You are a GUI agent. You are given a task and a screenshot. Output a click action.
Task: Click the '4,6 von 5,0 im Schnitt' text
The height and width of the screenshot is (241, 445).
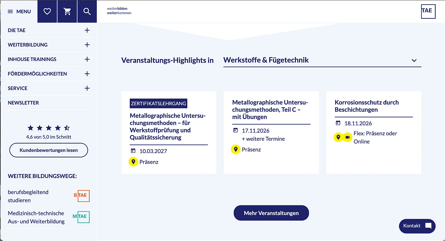pyautogui.click(x=49, y=137)
